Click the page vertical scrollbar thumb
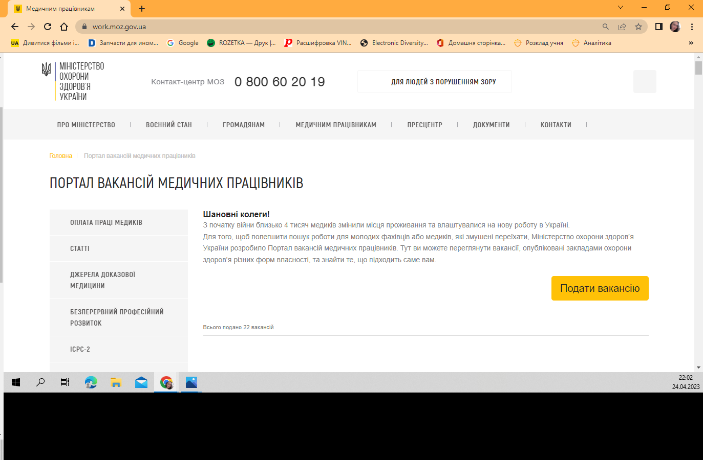 pyautogui.click(x=698, y=68)
